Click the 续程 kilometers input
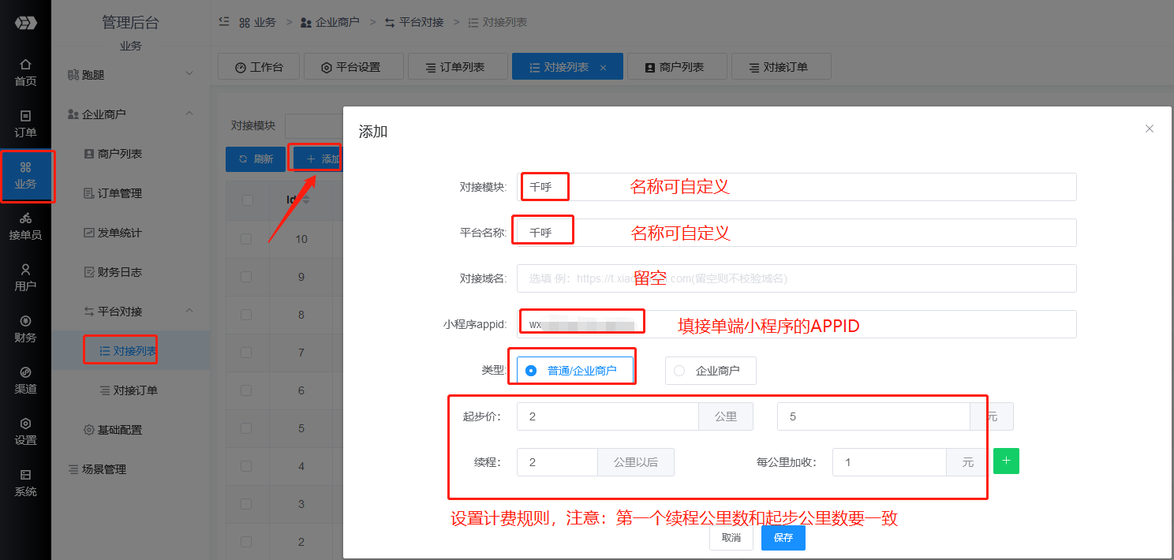 pos(557,462)
